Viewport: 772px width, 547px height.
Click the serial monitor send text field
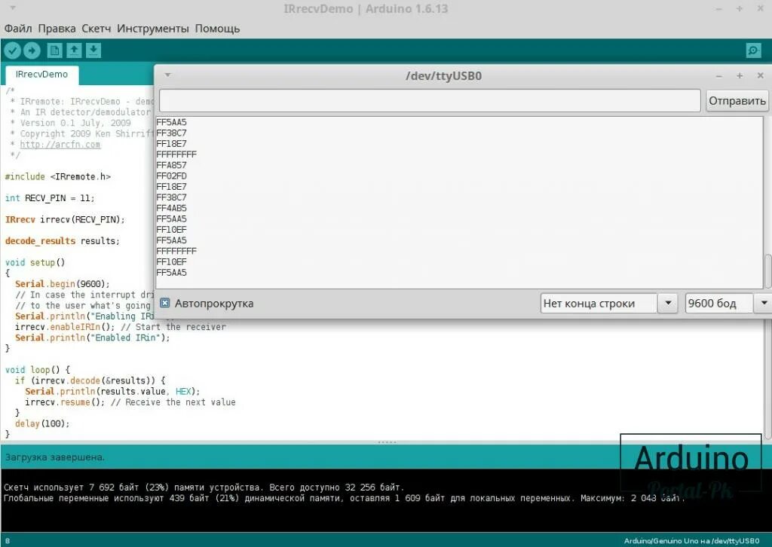coord(430,101)
